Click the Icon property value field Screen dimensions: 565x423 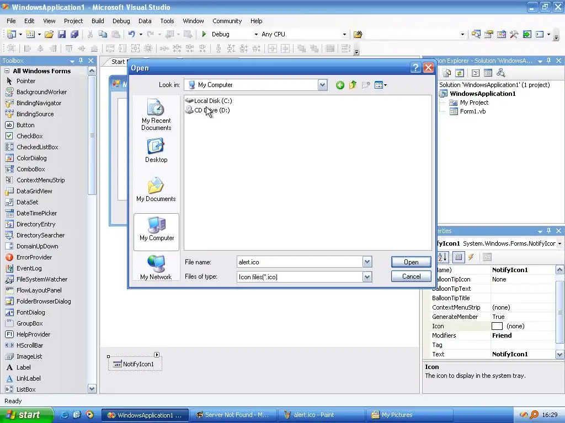523,326
